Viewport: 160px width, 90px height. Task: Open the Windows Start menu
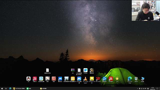click(x=2, y=88)
